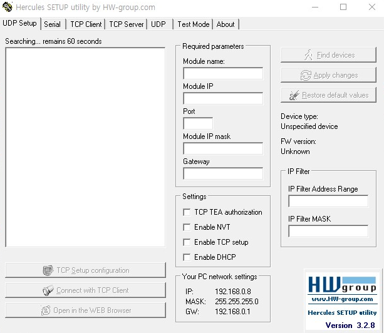
Task: Click the Port input field
Action: point(198,123)
